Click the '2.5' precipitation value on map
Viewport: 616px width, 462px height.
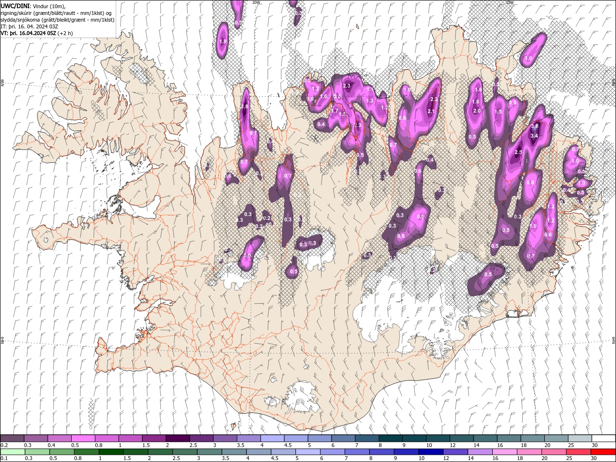click(518, 152)
